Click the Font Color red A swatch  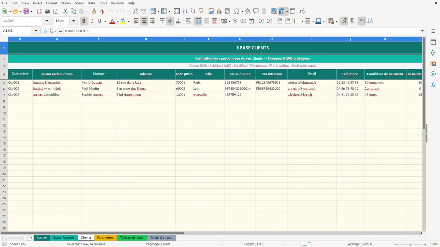coord(112,21)
